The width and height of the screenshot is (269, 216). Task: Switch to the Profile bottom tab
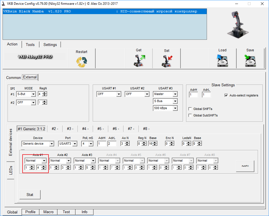point(30,212)
